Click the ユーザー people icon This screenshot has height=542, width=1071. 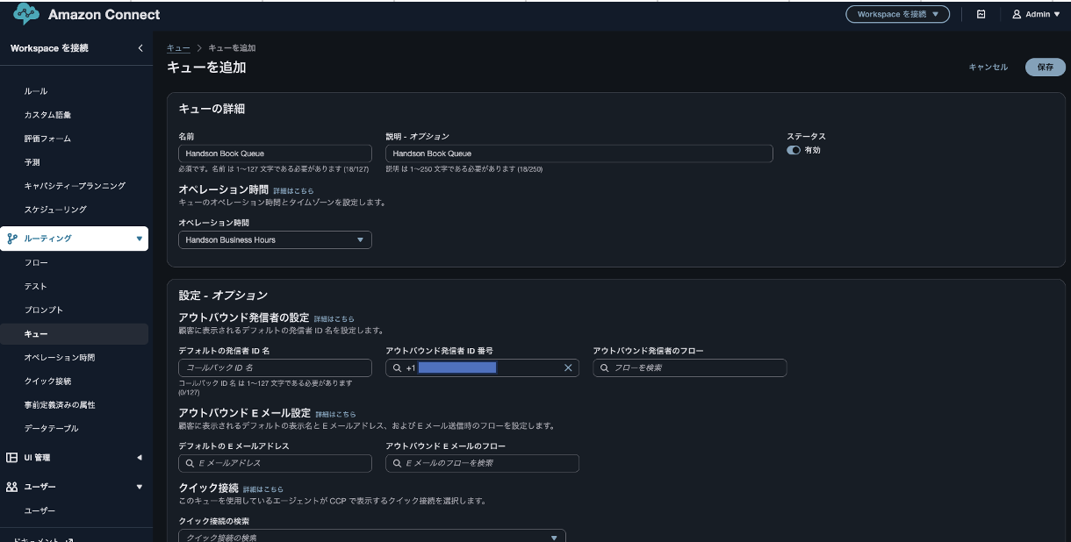click(12, 487)
